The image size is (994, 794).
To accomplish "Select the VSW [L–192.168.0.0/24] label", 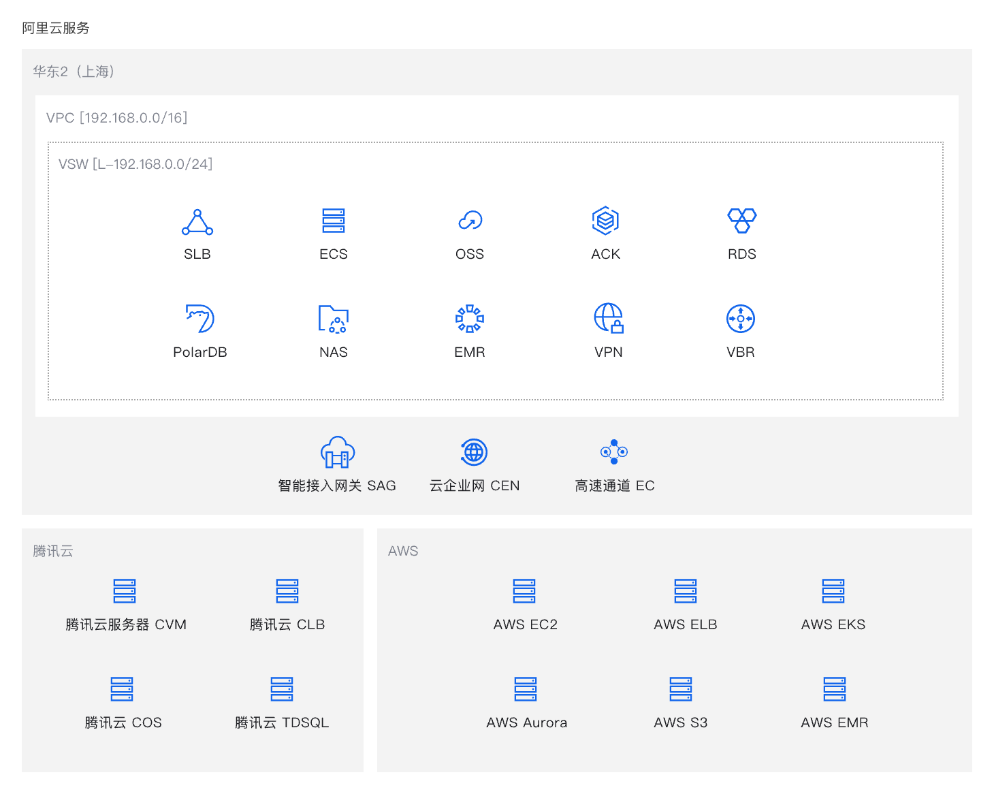I will 135,164.
